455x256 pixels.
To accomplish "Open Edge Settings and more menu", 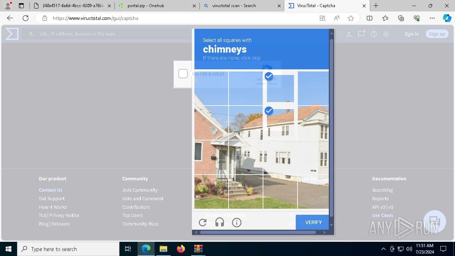I will pyautogui.click(x=432, y=18).
